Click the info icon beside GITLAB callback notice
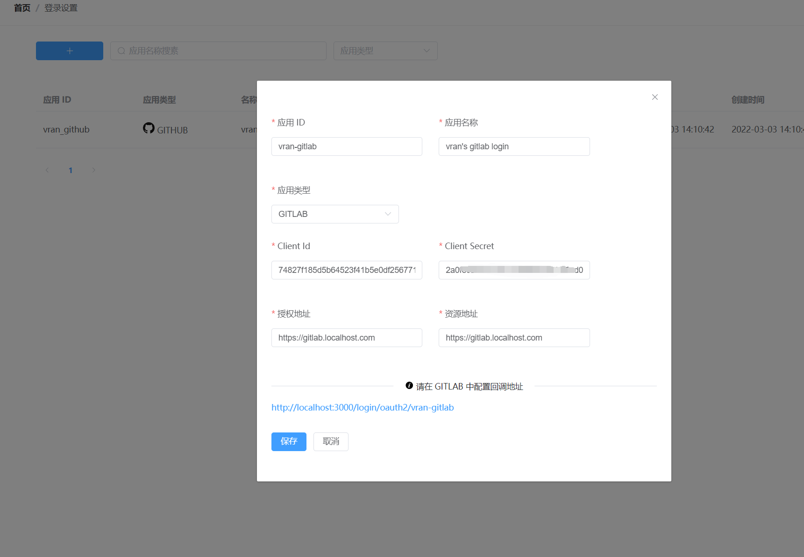 (409, 385)
